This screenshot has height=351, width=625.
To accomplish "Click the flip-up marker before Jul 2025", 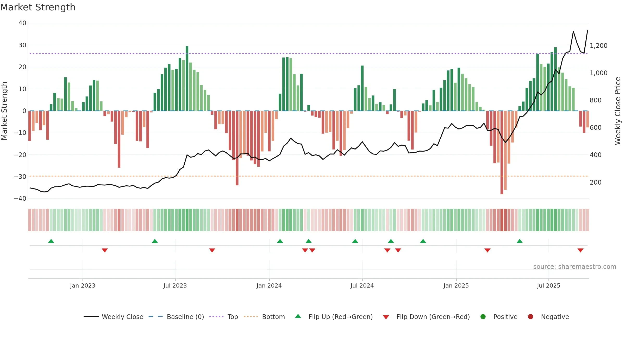I will (520, 241).
